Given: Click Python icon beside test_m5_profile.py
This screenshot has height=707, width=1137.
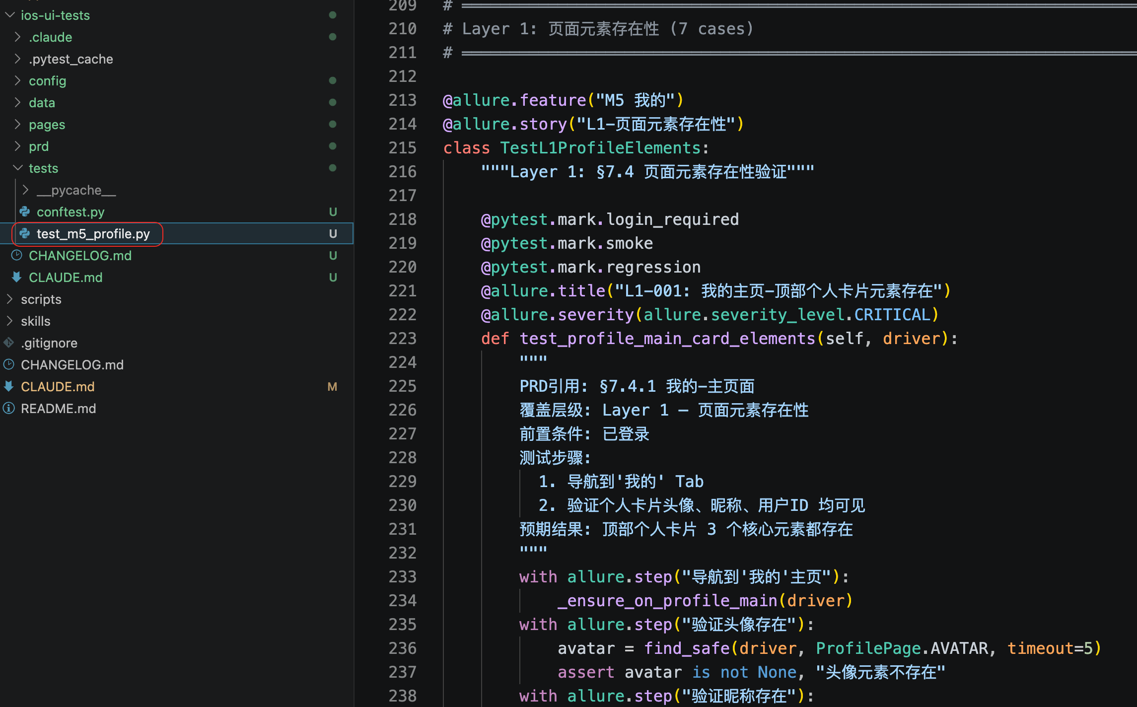Looking at the screenshot, I should (25, 234).
